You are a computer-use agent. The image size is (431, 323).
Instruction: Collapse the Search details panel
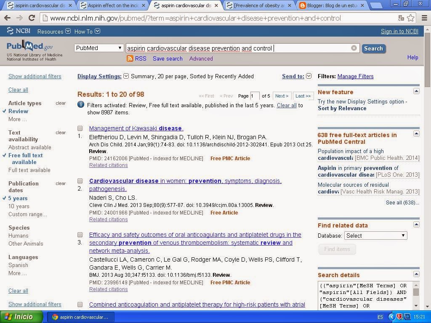(416, 274)
